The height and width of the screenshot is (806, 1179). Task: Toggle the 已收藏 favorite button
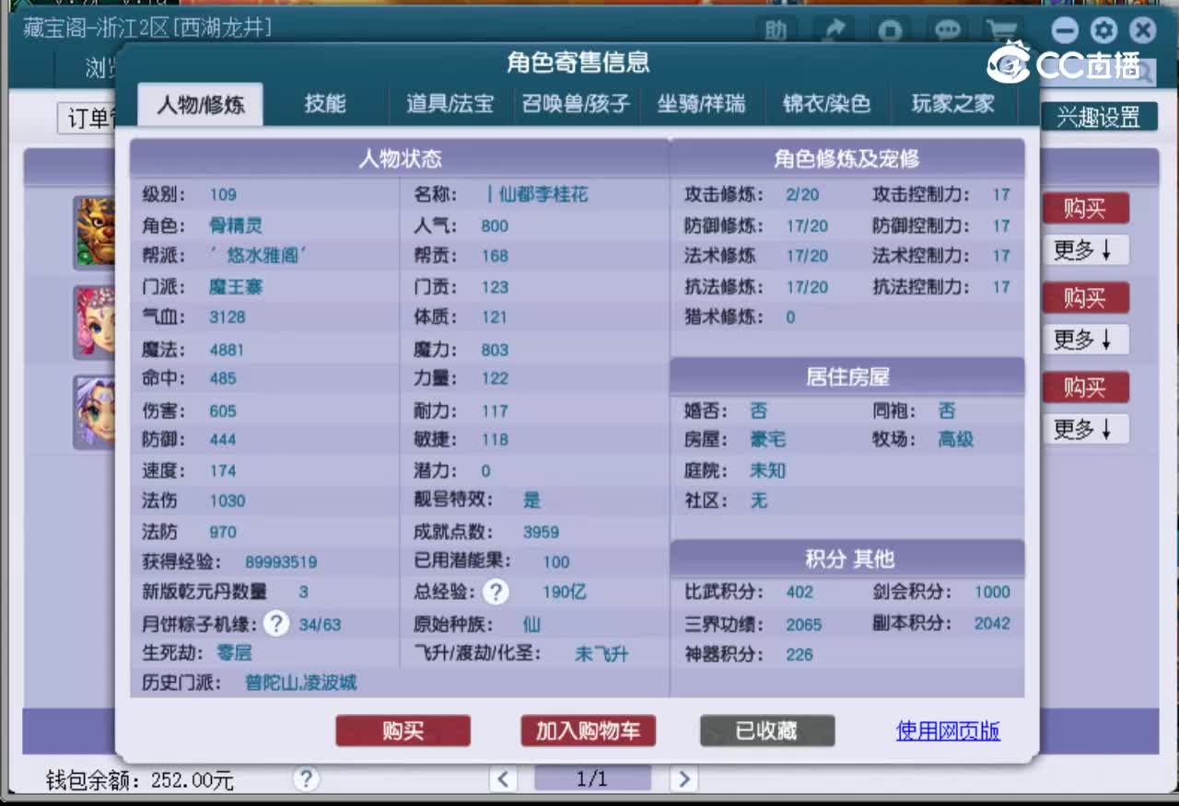point(766,731)
